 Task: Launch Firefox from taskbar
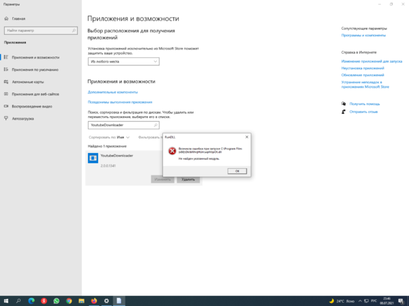tap(94, 301)
